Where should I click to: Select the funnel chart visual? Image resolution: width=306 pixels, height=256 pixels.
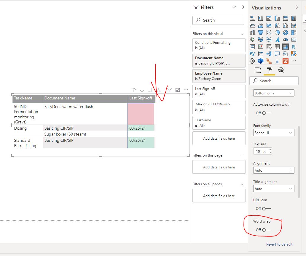261,33
